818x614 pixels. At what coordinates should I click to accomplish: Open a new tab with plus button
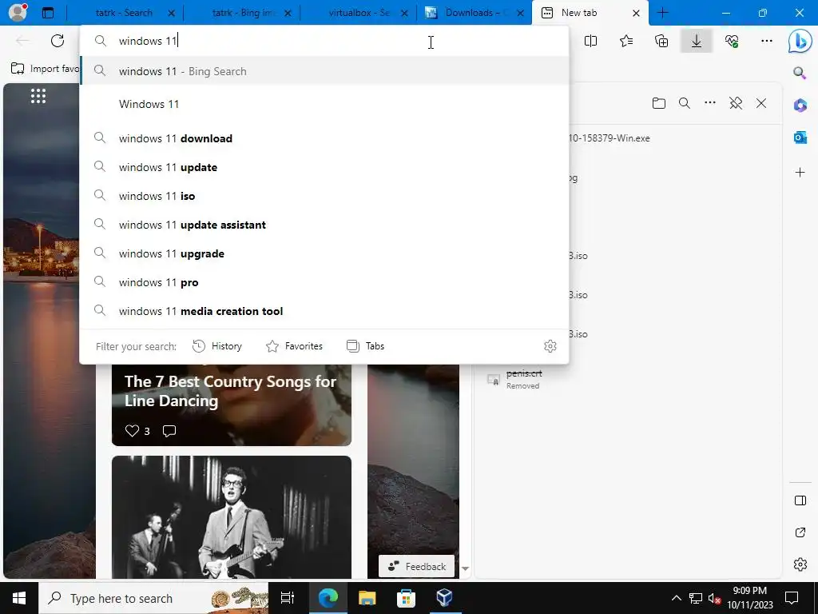point(662,13)
